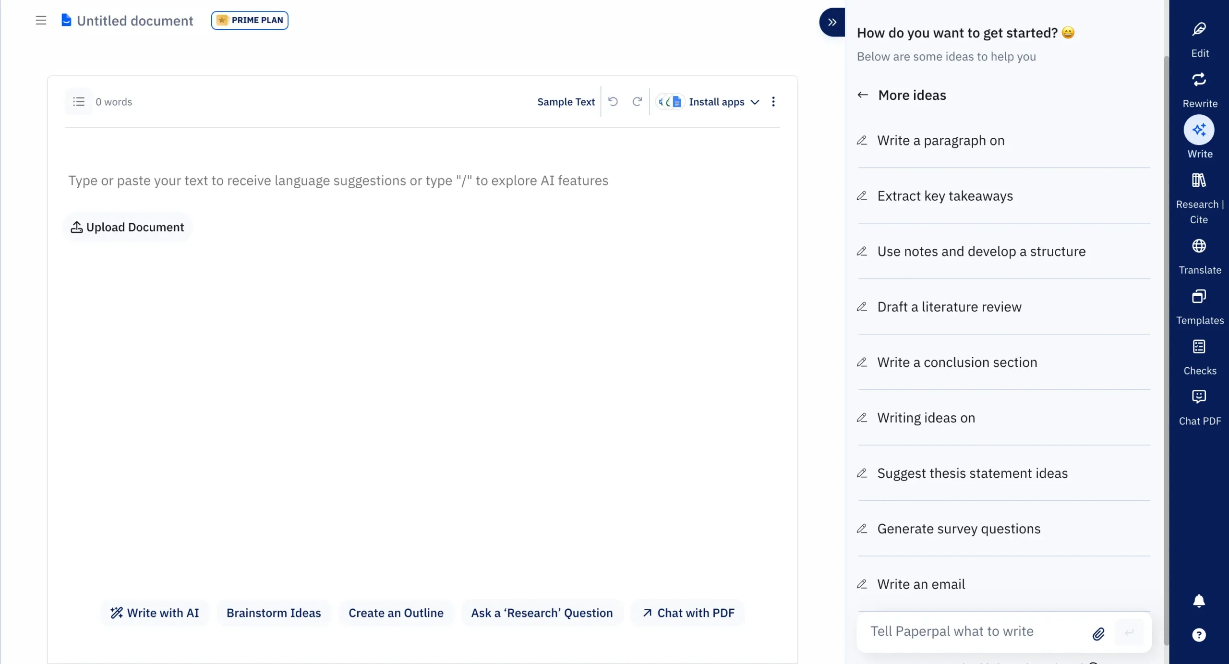Select Brainstorm Ideas chip
Screen dimensions: 1229x664
pos(274,613)
